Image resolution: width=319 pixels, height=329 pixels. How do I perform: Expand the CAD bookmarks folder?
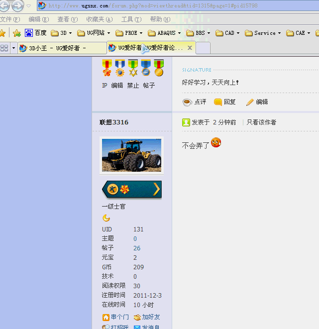(x=227, y=33)
